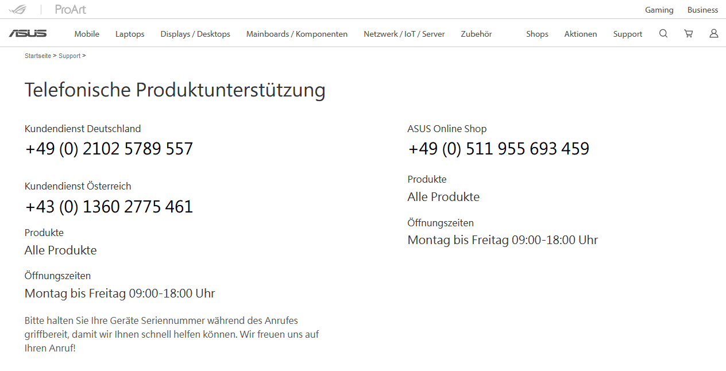Click Produkte label under Kundendienst Österreich

pos(44,233)
